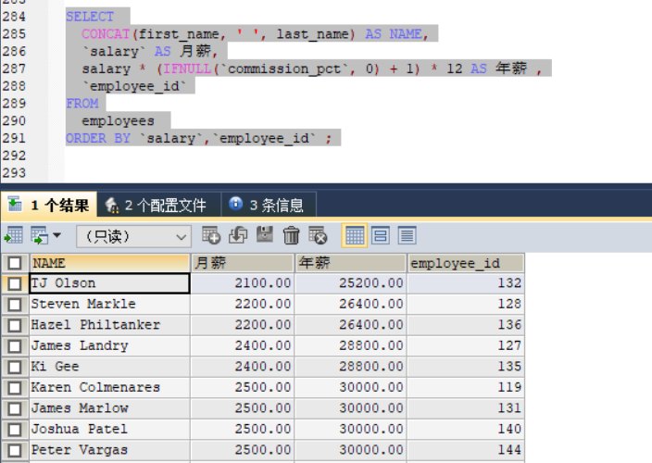Click line number 292 in the gutter
652x463 pixels.
tap(14, 156)
